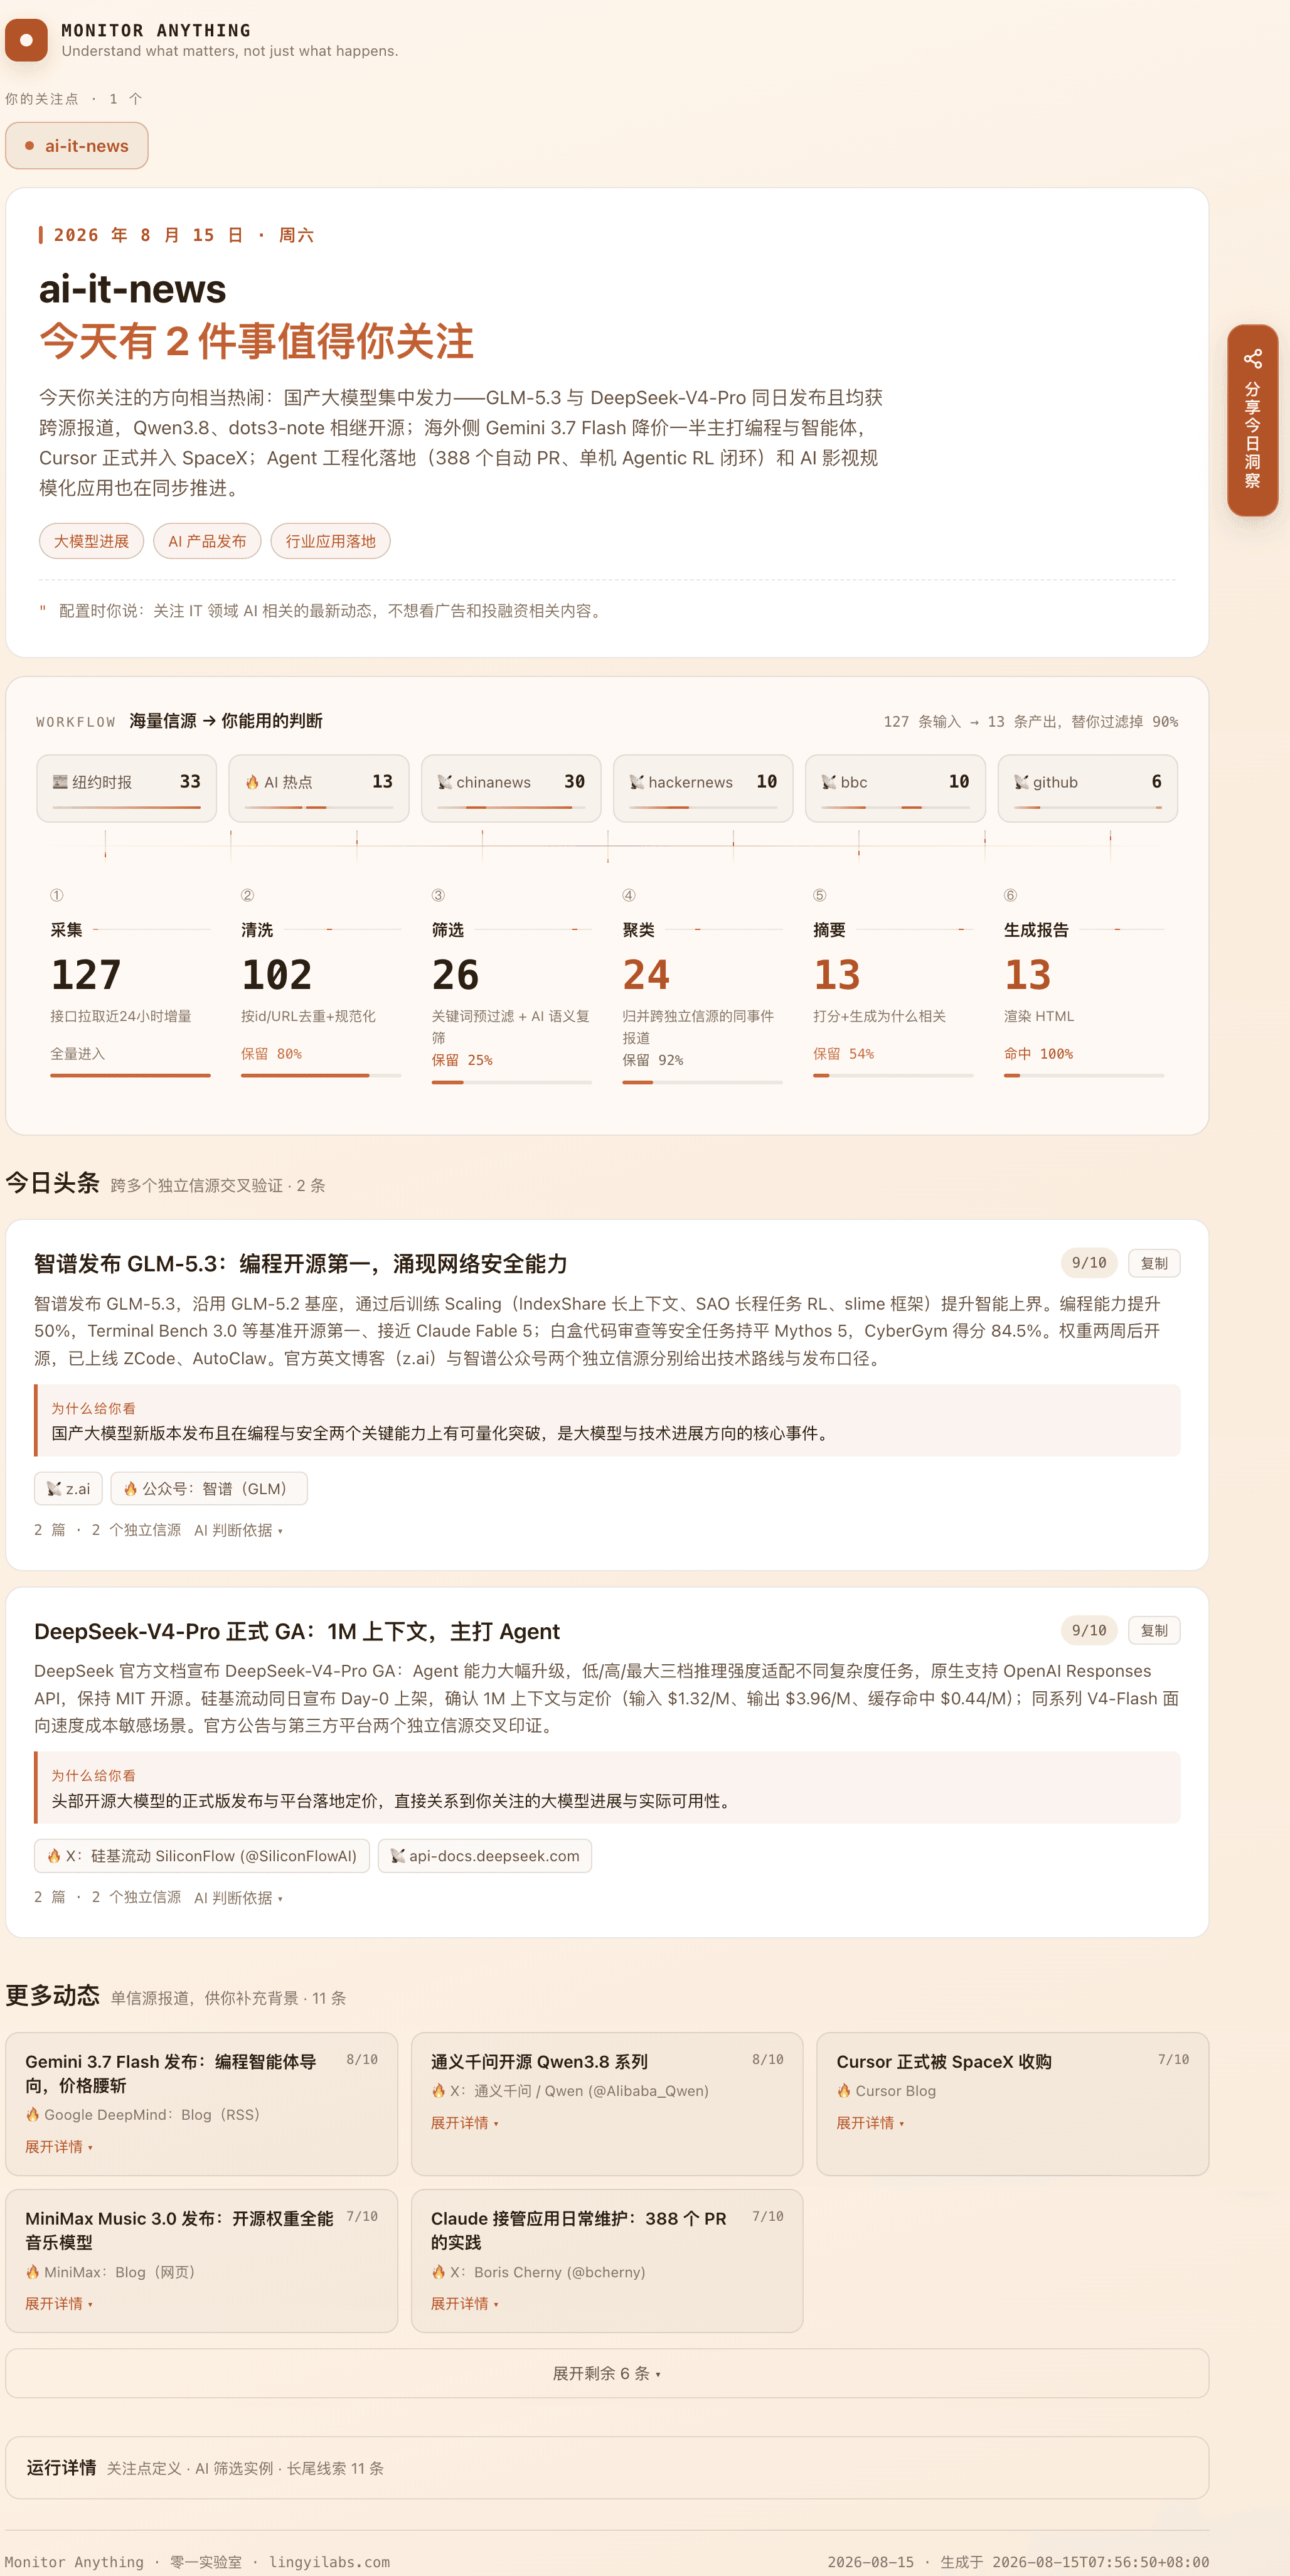Click the newspaper icon on 纽约时报 card
This screenshot has height=2576, width=1290.
[60, 782]
